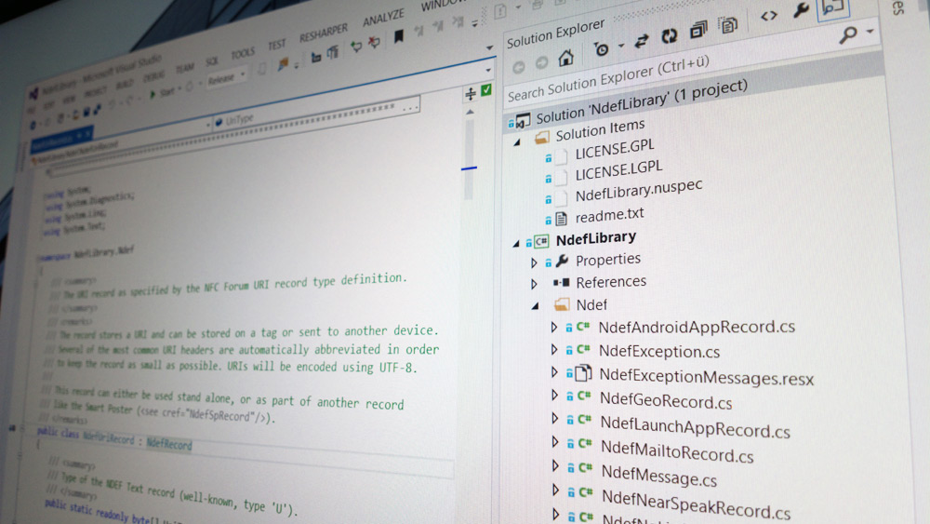Open search options dropdown beside magnifier
The image size is (930, 524).
(870, 31)
